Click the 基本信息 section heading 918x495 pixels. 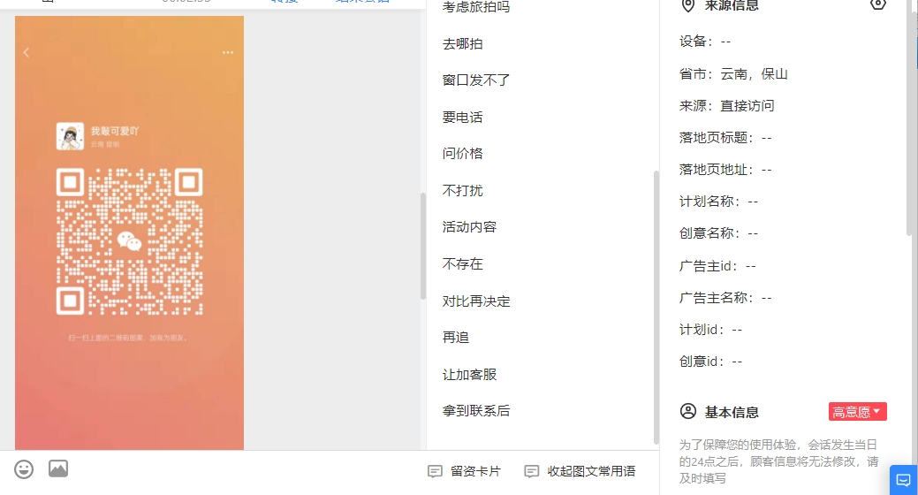(x=732, y=413)
